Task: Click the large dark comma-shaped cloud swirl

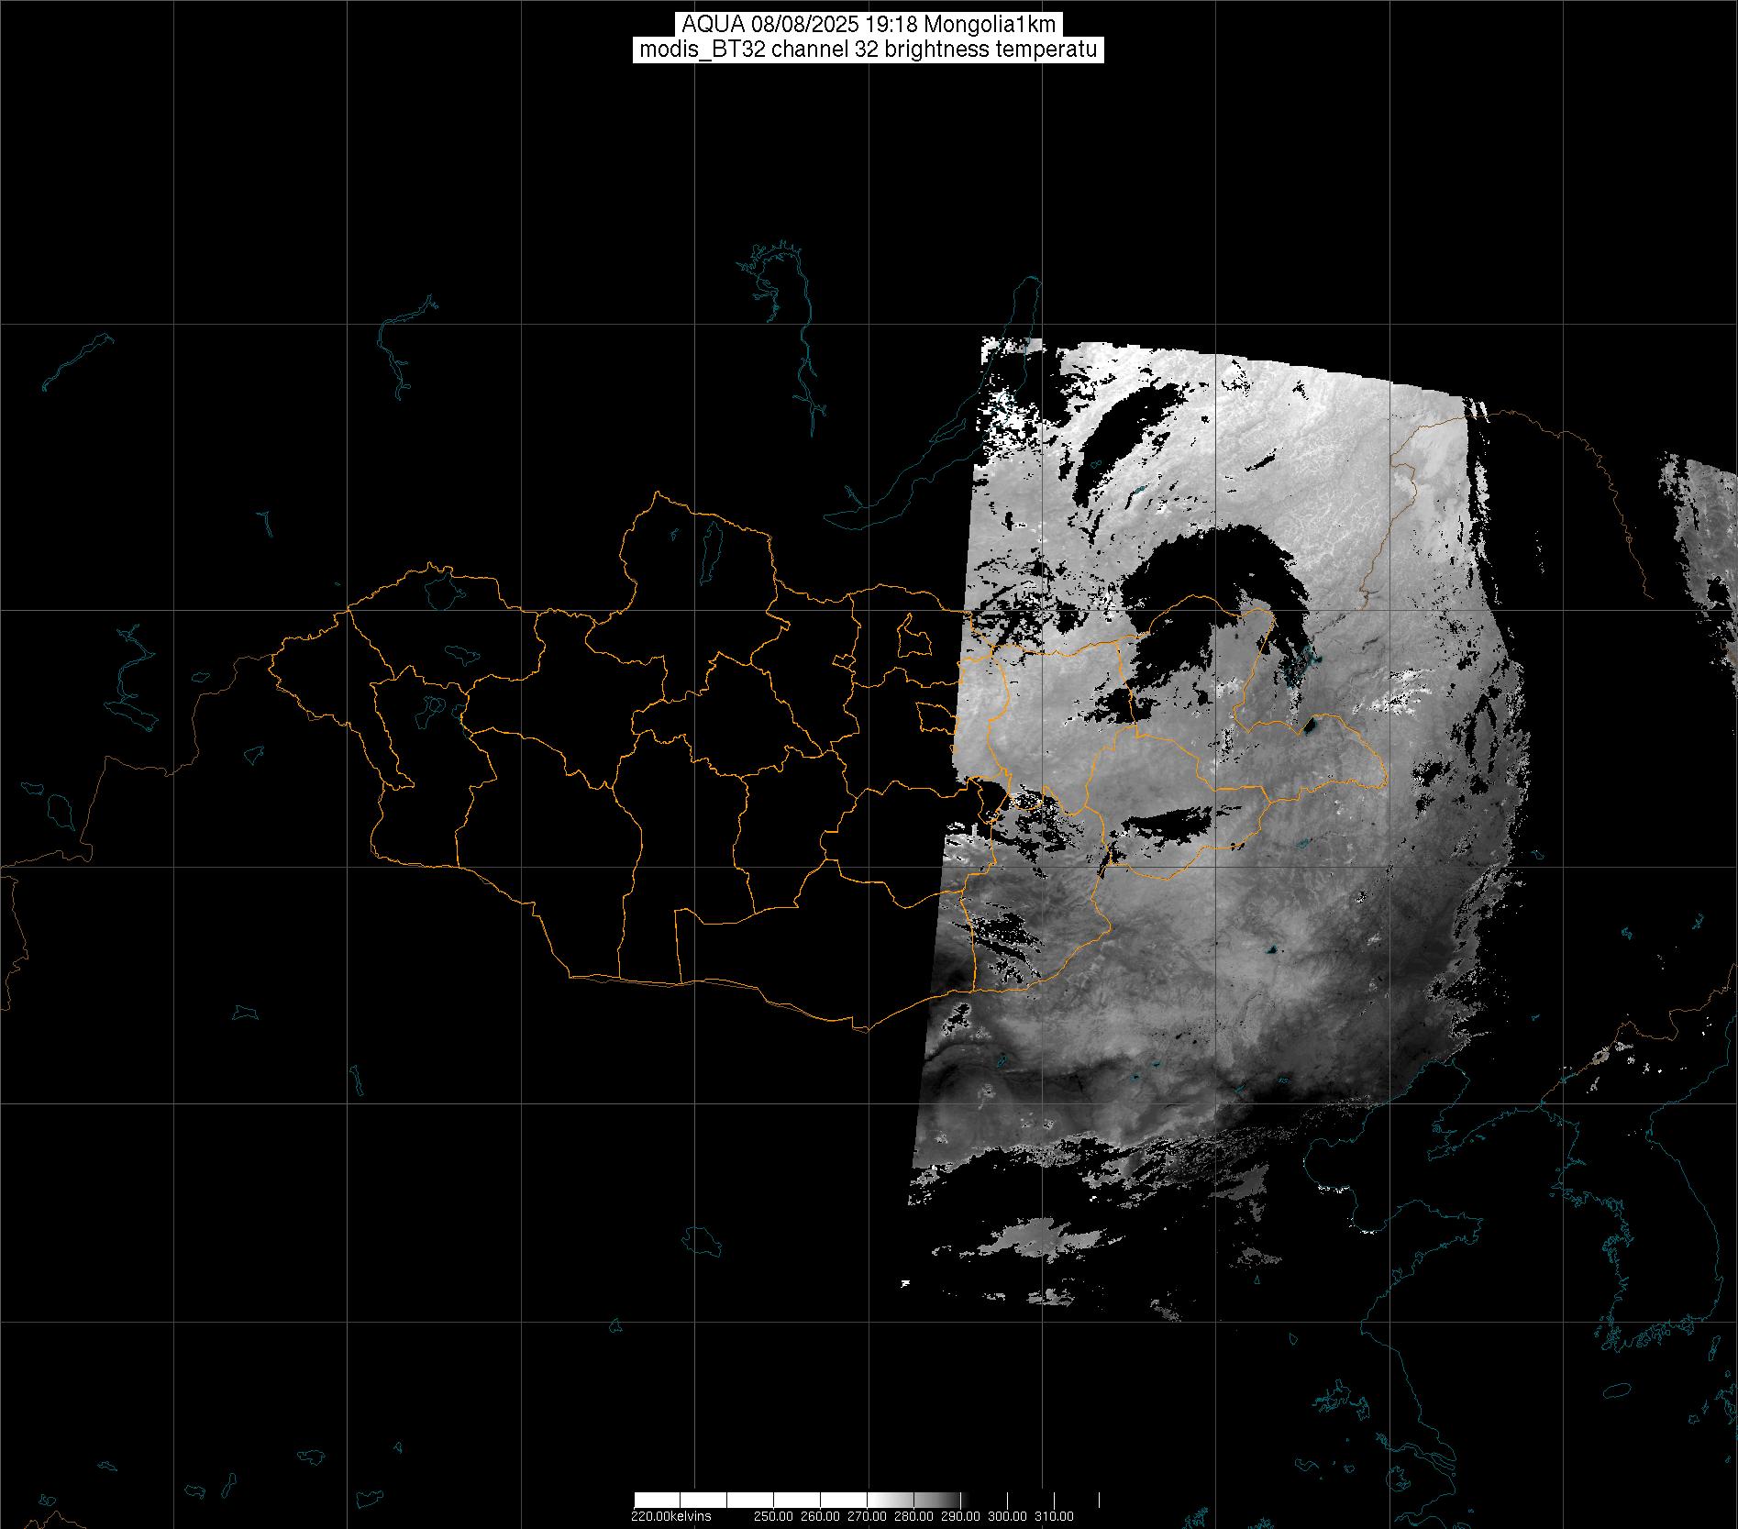Action: click(x=1211, y=587)
